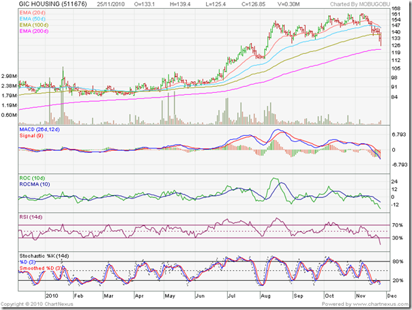Image resolution: width=412 pixels, height=310 pixels.
Task: Select the Smoothed %D (3) legend label
Action: 43,267
